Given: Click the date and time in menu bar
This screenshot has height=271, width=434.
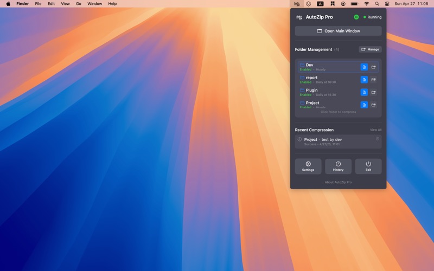Looking at the screenshot, I should [411, 4].
